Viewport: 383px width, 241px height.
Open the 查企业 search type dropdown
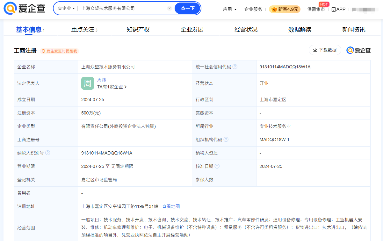[66, 8]
